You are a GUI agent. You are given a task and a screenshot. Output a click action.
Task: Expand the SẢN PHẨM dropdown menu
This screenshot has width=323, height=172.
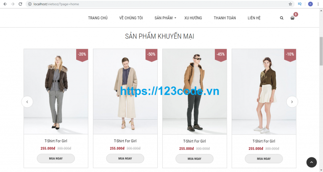(x=165, y=18)
